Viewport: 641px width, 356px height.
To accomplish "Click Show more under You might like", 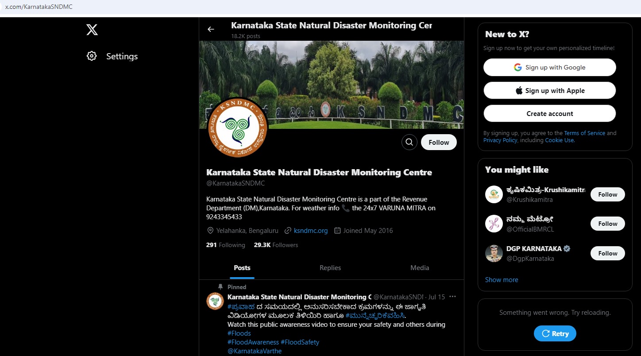I will tap(502, 280).
